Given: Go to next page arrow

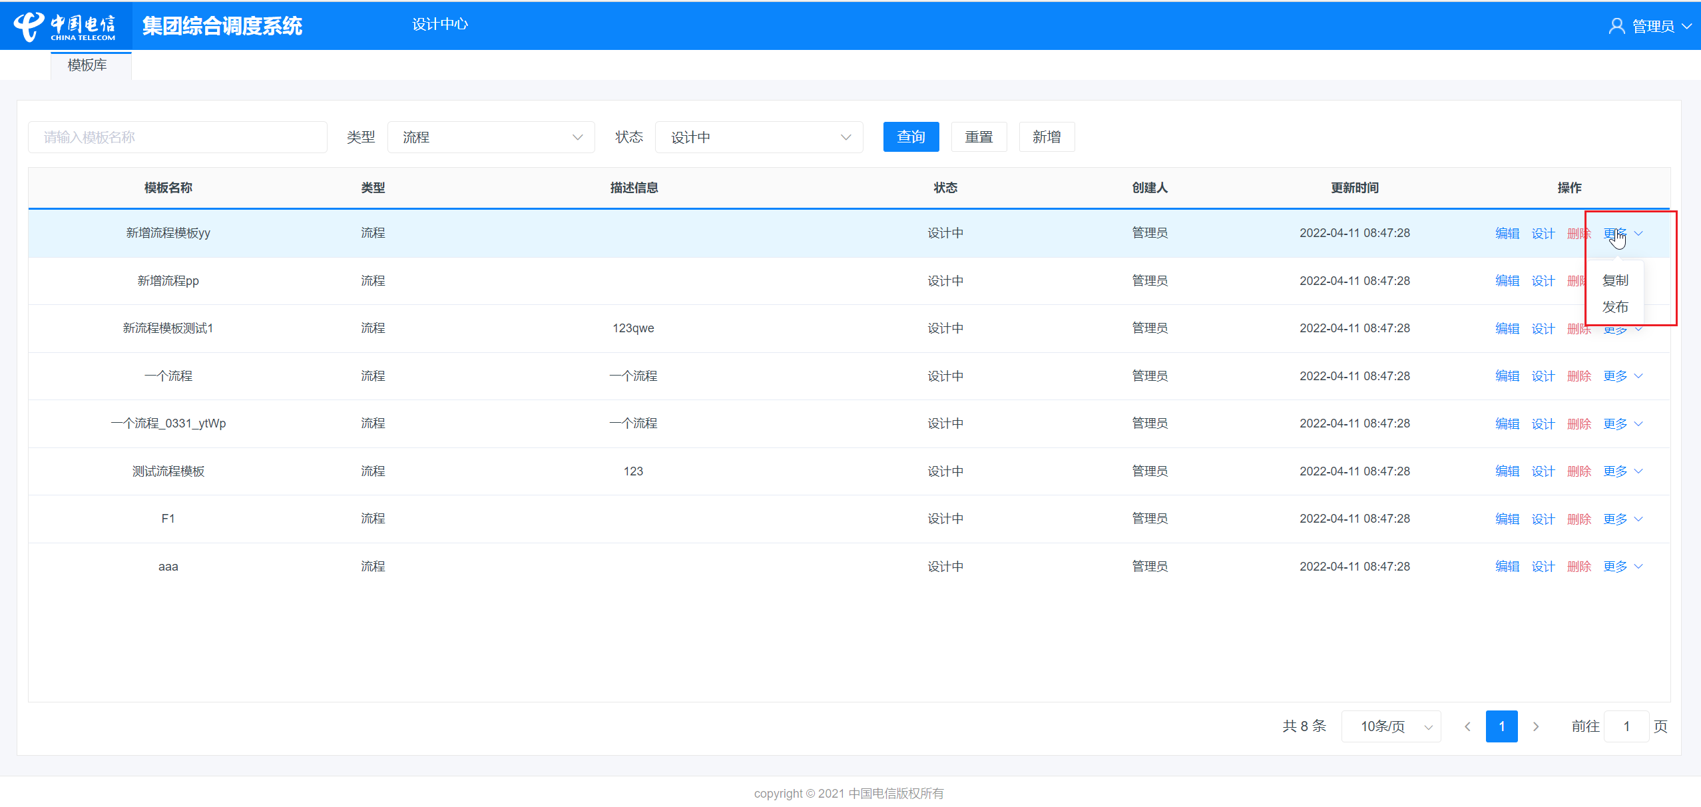Looking at the screenshot, I should (x=1536, y=726).
